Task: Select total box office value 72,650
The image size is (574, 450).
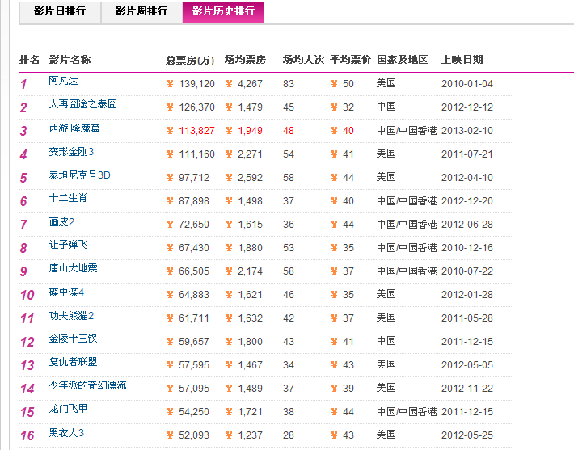Action: (194, 225)
